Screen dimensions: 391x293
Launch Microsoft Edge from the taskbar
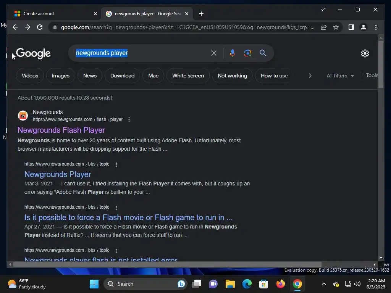pyautogui.click(x=247, y=284)
